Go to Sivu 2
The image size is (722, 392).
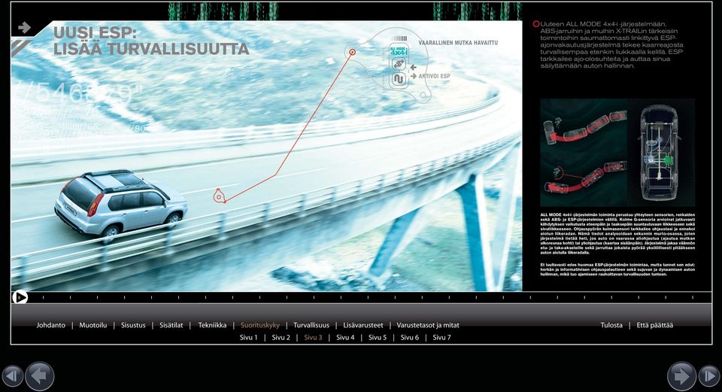[x=281, y=338]
